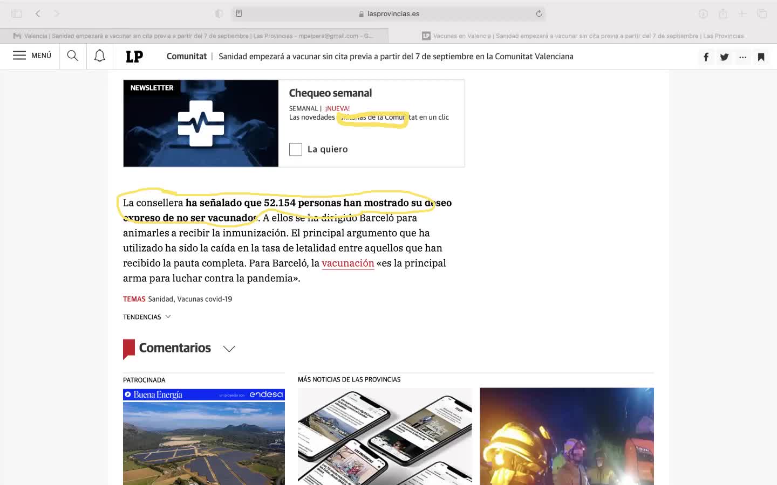Go back with the Safari back arrow
Viewport: 777px width, 485px height.
(38, 13)
